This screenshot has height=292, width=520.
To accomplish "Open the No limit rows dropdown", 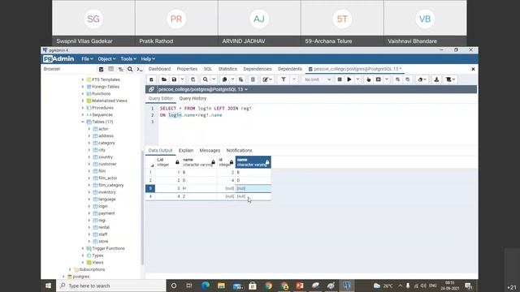I will pyautogui.click(x=318, y=79).
